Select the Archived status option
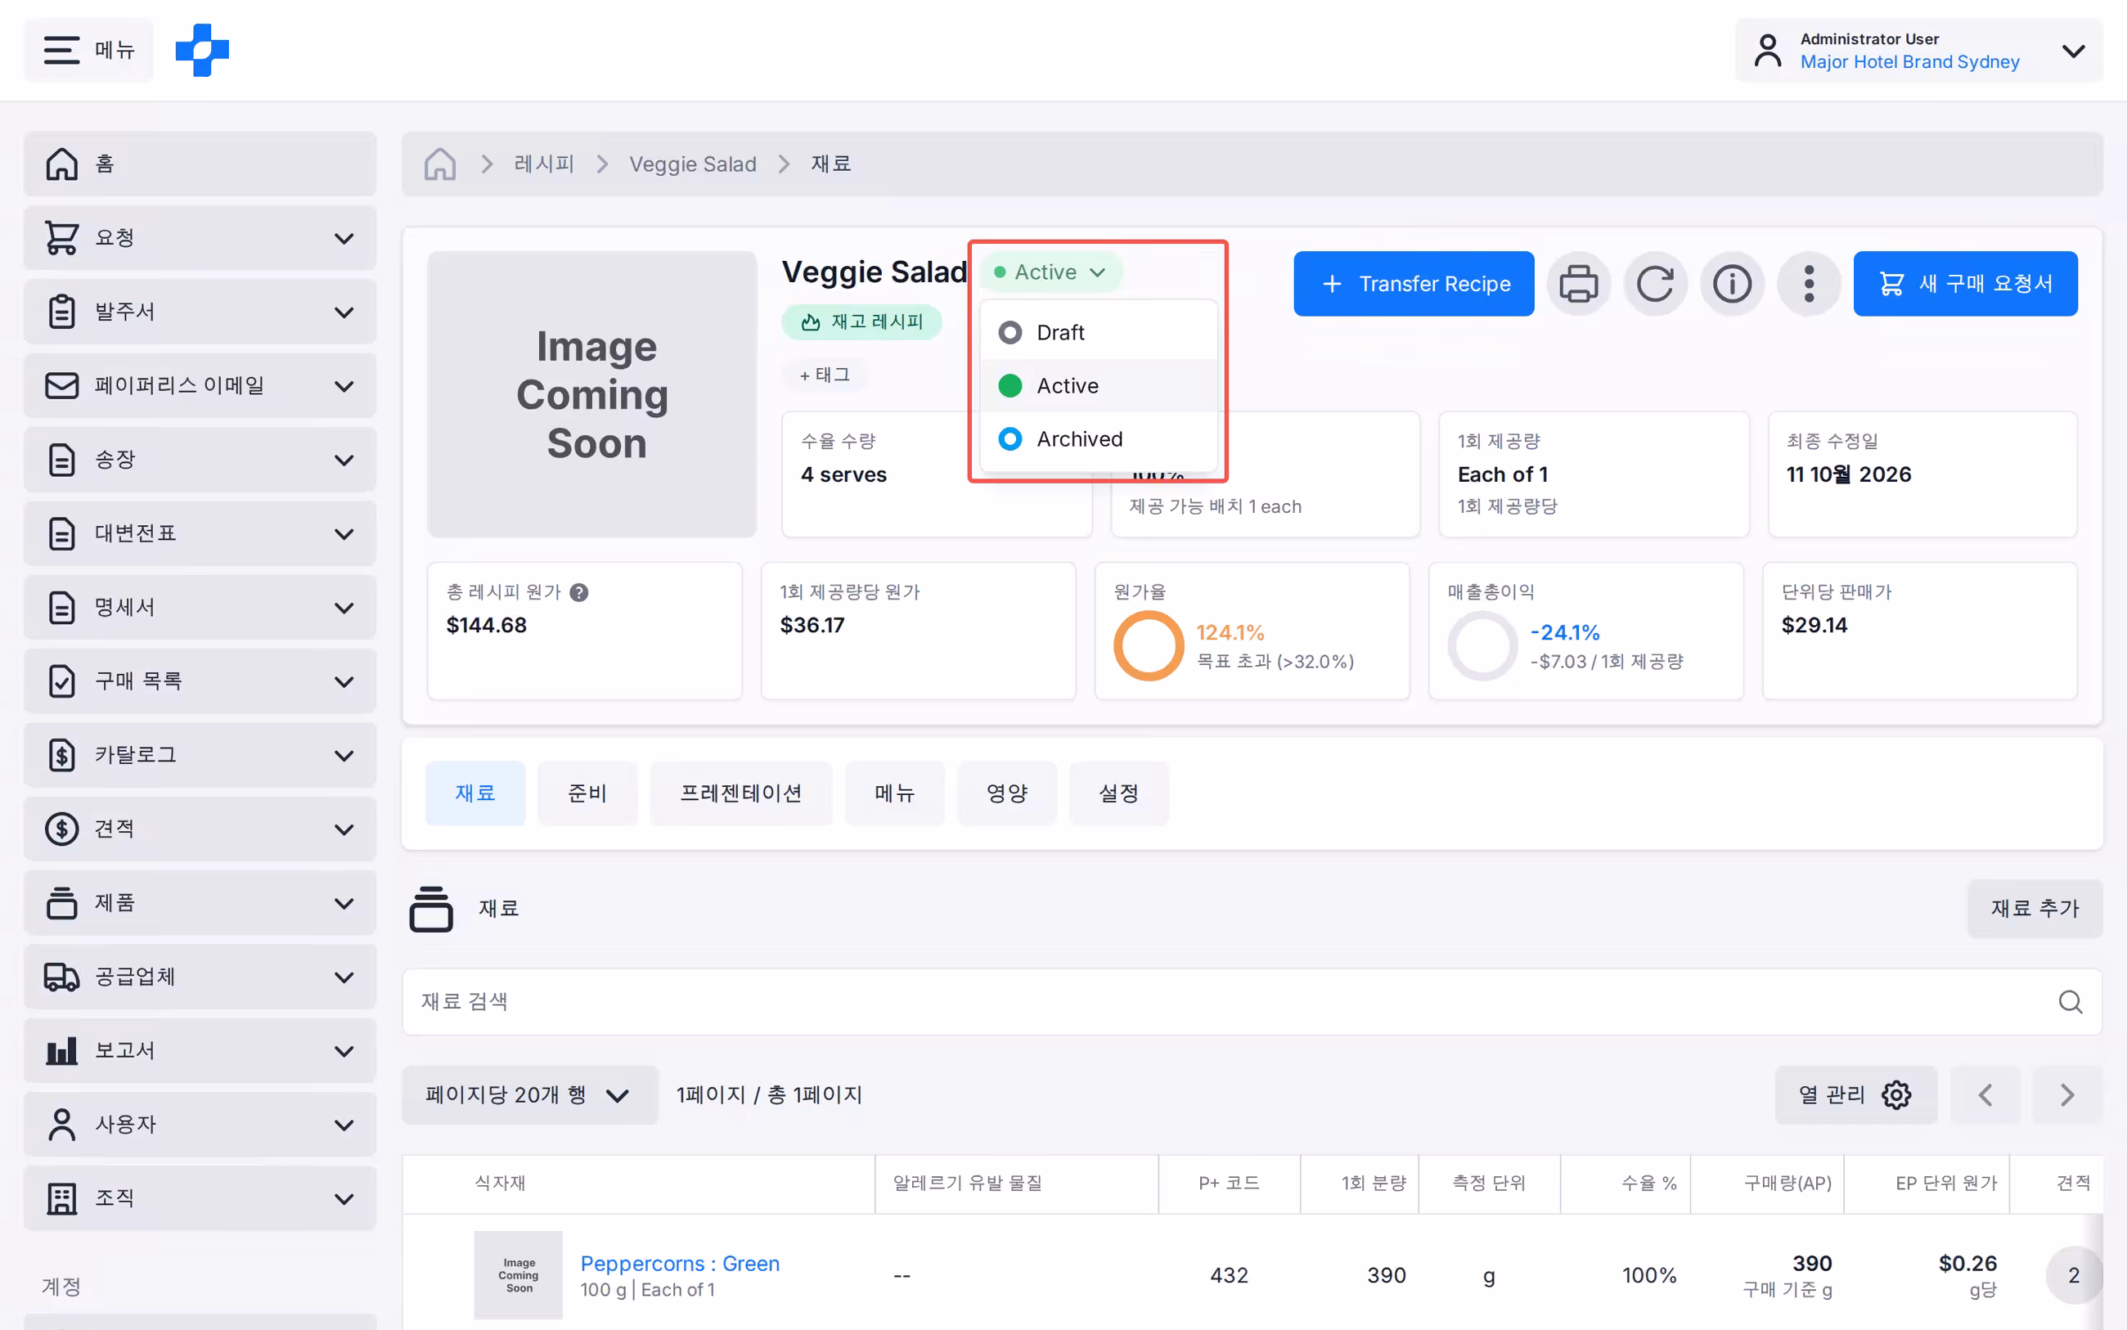Image resolution: width=2127 pixels, height=1330 pixels. pyautogui.click(x=1099, y=438)
